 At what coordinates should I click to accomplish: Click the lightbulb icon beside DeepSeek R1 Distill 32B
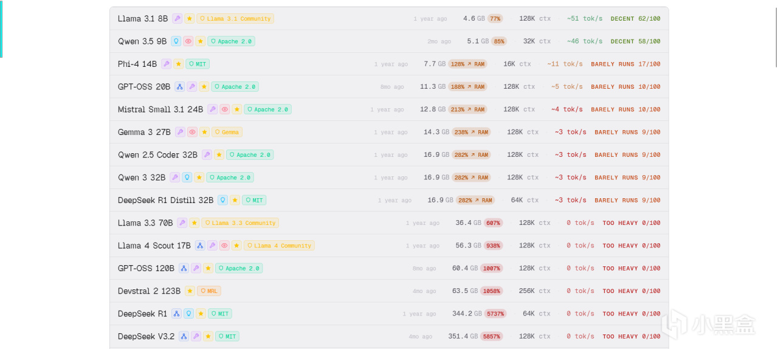click(223, 200)
